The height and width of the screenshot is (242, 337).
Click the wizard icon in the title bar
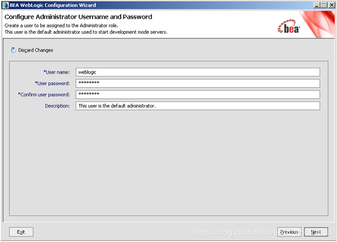point(5,5)
